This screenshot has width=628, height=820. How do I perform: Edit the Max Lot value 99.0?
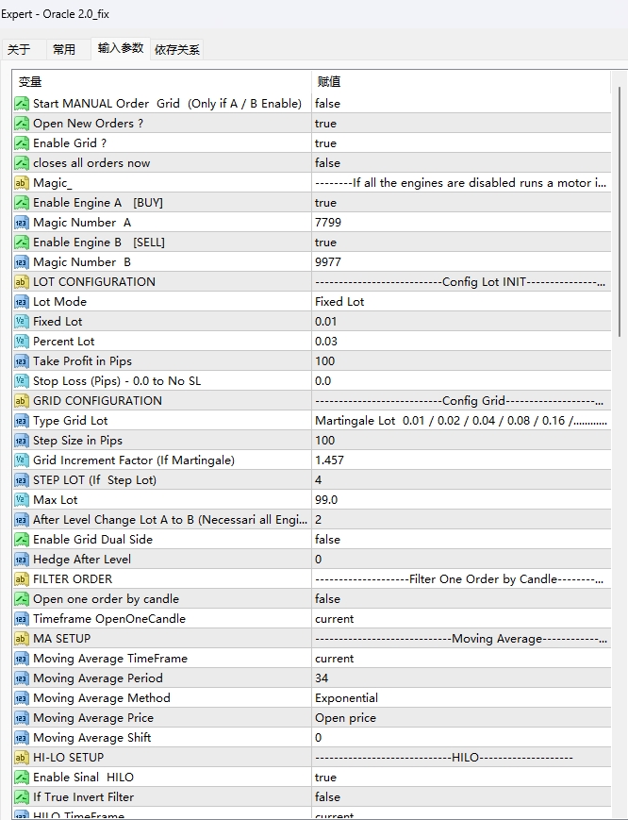(x=461, y=500)
